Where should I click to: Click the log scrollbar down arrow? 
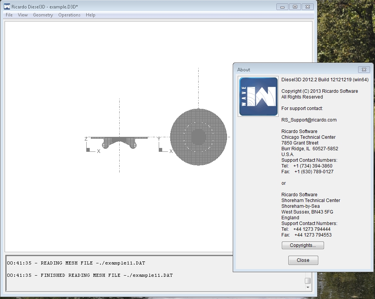point(307,287)
